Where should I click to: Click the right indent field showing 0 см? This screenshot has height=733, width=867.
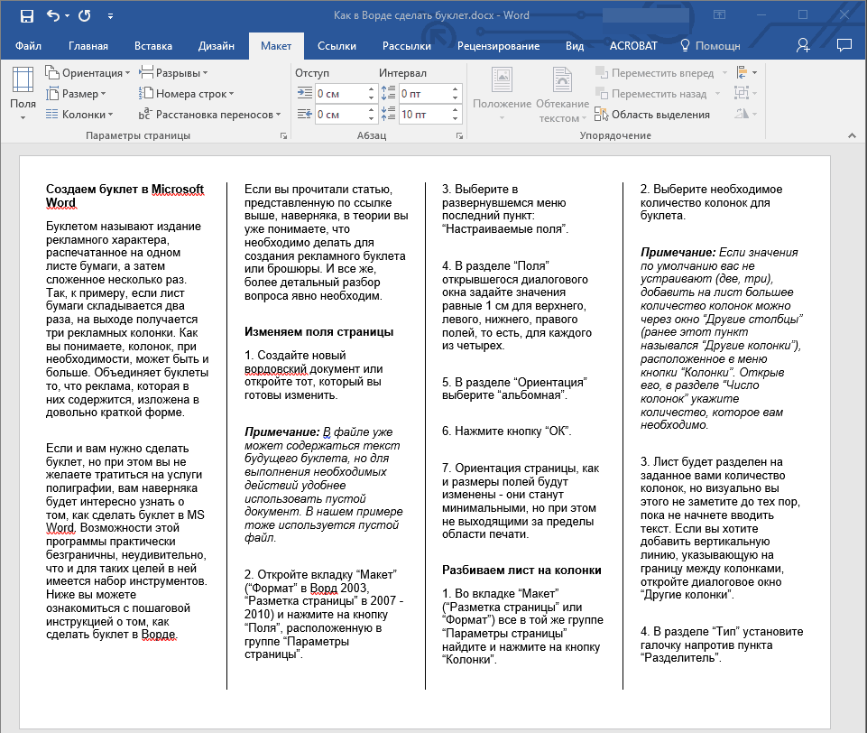341,115
